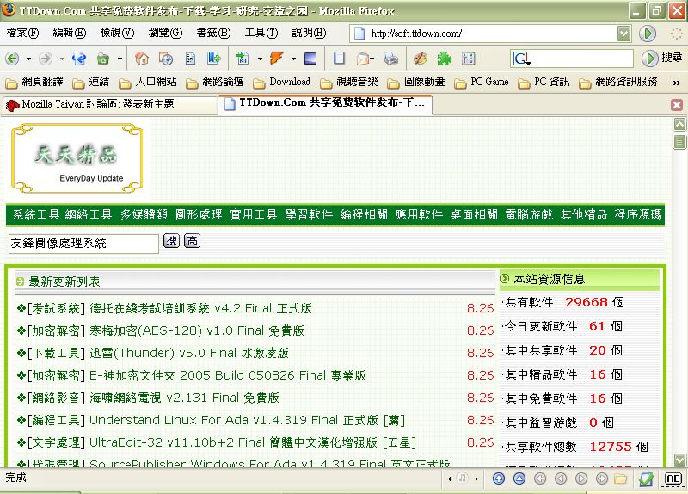This screenshot has width=688, height=494.
Task: Open the 編輯(E) menu
Action: coord(70,33)
